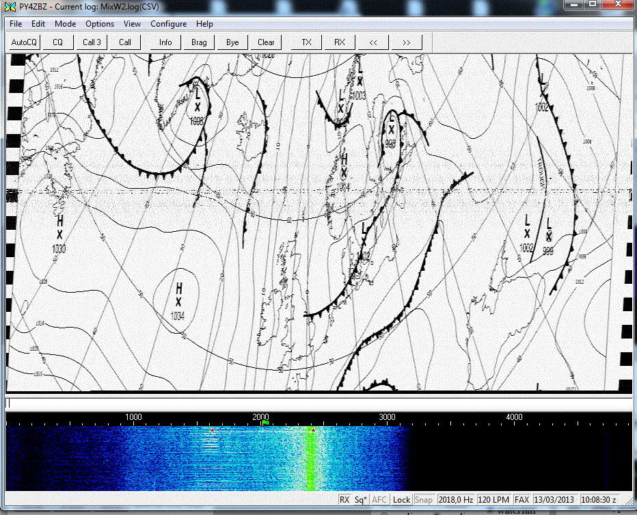Click the red triangle marker near 2400 Hz
The width and height of the screenshot is (637, 515).
(312, 430)
